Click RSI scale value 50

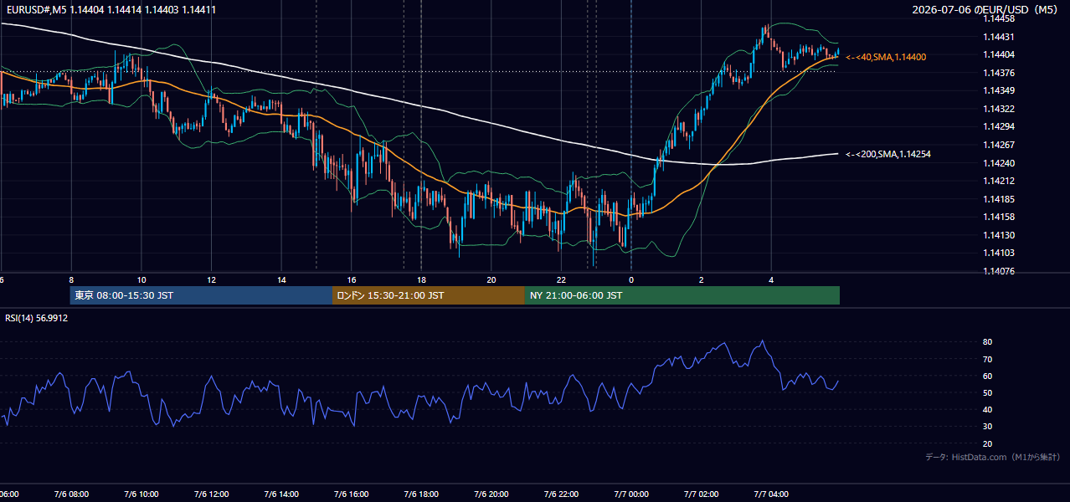coord(987,392)
